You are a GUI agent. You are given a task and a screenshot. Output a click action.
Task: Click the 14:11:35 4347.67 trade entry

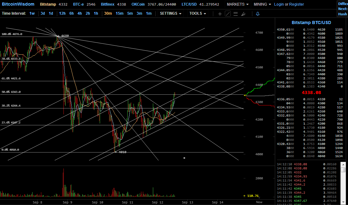point(307,201)
